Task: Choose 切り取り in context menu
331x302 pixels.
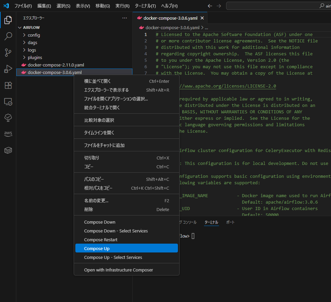Action: (127, 158)
